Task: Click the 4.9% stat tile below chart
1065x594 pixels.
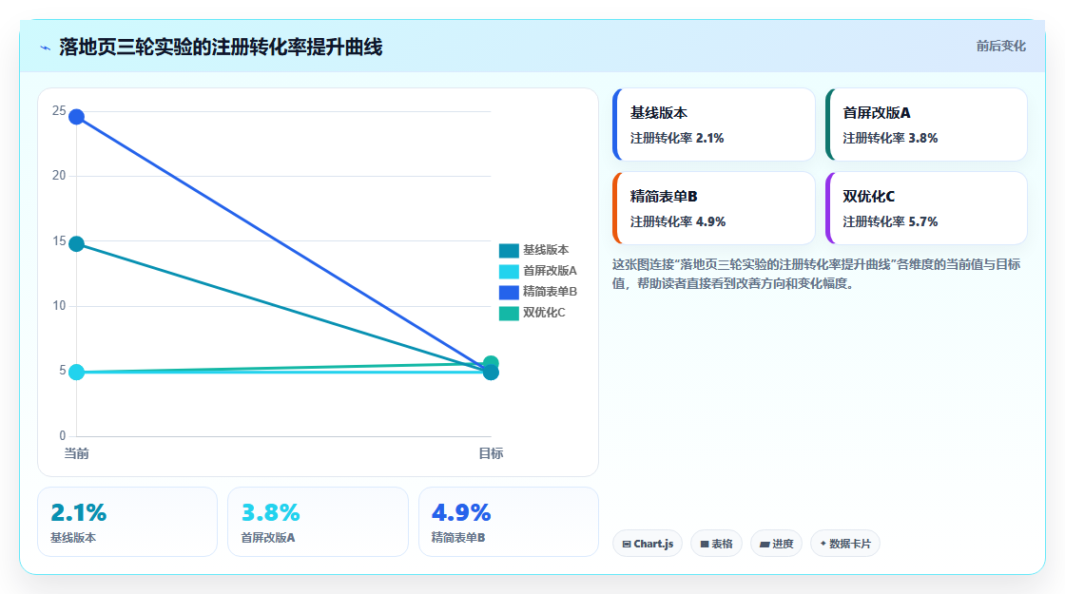Action: click(509, 522)
